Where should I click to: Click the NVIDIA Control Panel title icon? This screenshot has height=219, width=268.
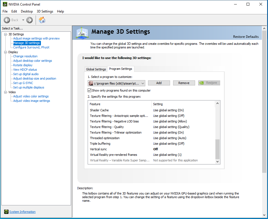[5, 4]
